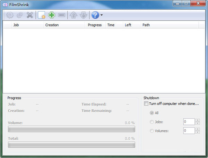The width and height of the screenshot is (208, 158).
Task: Increase Volumes value with up stepper arrow
Action: tap(198, 129)
